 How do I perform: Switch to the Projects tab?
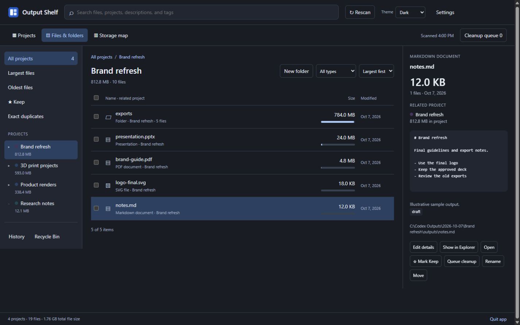[x=24, y=35]
